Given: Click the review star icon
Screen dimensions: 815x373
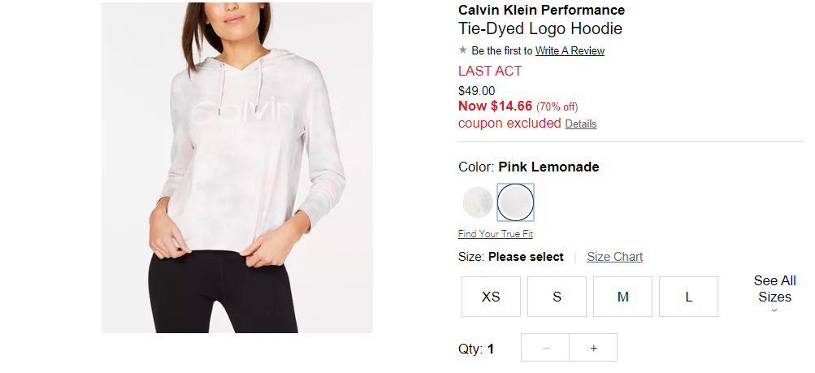Looking at the screenshot, I should coord(462,50).
